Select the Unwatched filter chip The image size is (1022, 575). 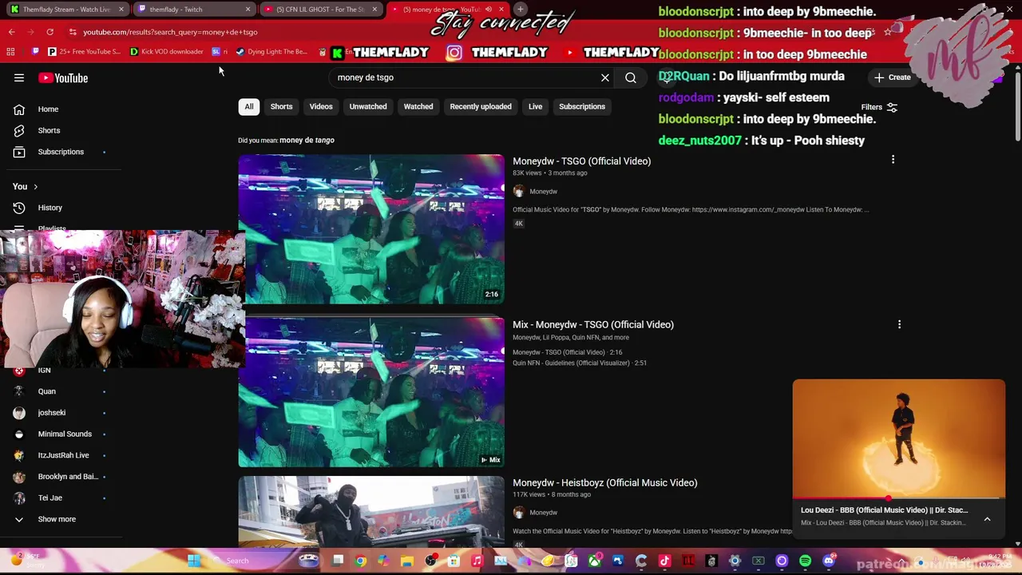click(368, 106)
